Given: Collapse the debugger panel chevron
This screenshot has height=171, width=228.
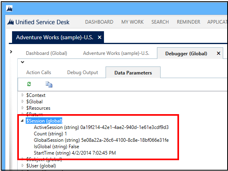Looking at the screenshot, I should pos(22,62).
